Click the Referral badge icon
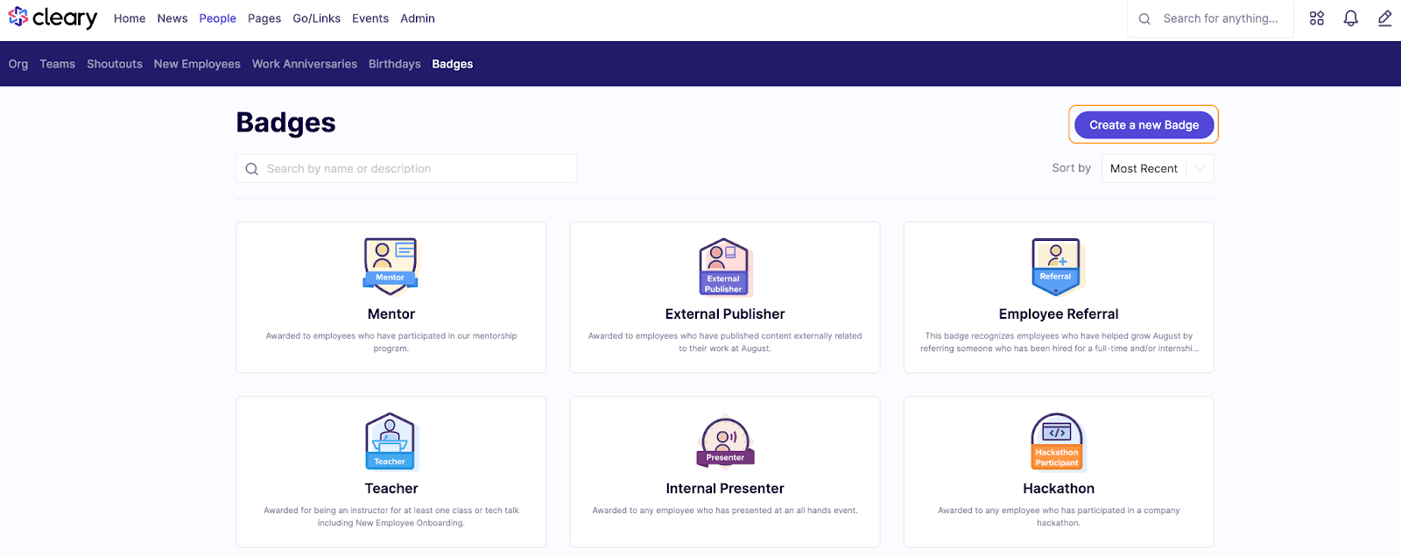 click(1056, 266)
